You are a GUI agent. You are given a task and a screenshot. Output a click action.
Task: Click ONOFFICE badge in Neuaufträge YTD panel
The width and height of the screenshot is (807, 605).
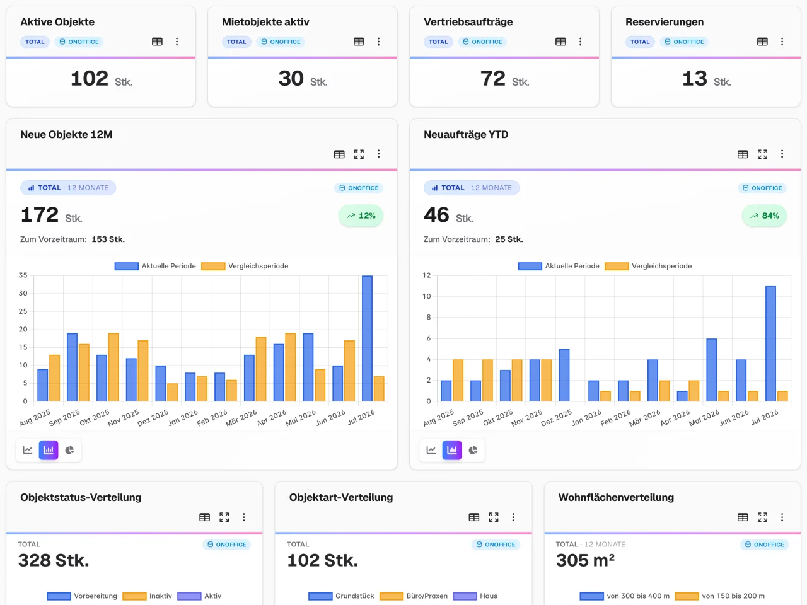[x=762, y=188]
